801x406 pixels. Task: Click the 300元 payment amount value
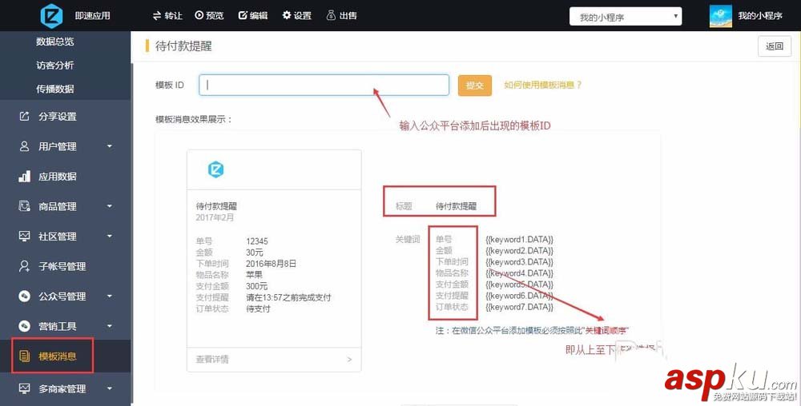256,286
